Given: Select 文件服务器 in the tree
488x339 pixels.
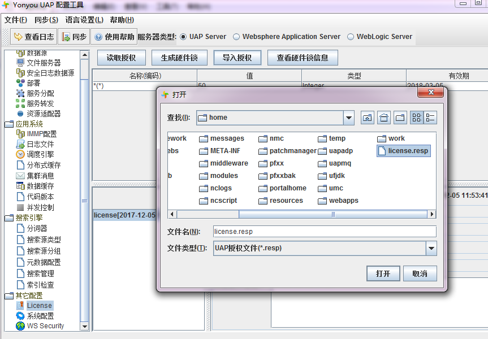Looking at the screenshot, I should [x=44, y=63].
